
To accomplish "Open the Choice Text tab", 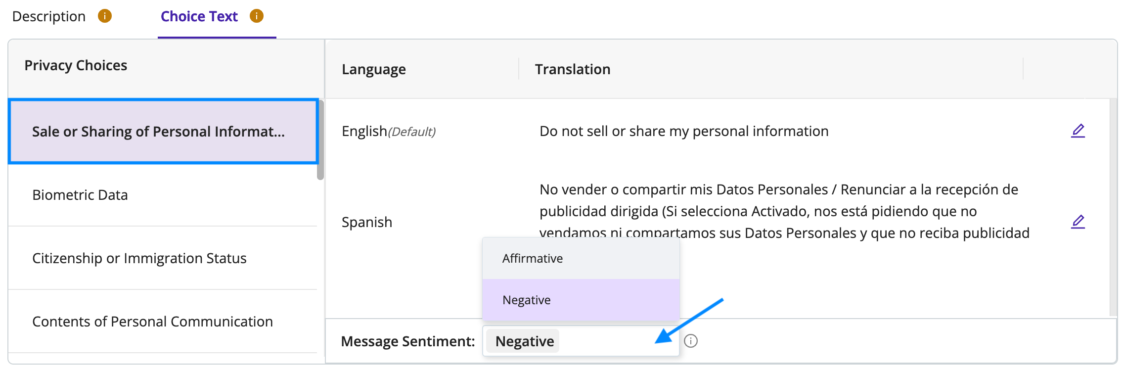I will [199, 16].
